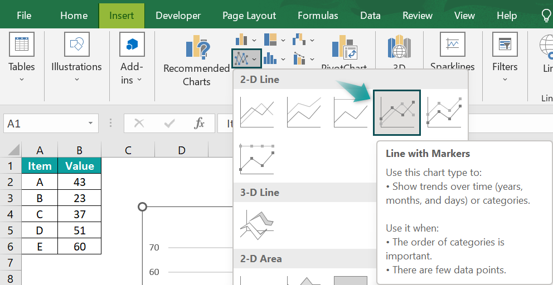
Task: Select the 100% Stacked Line chart thumbnail
Action: [x=351, y=112]
